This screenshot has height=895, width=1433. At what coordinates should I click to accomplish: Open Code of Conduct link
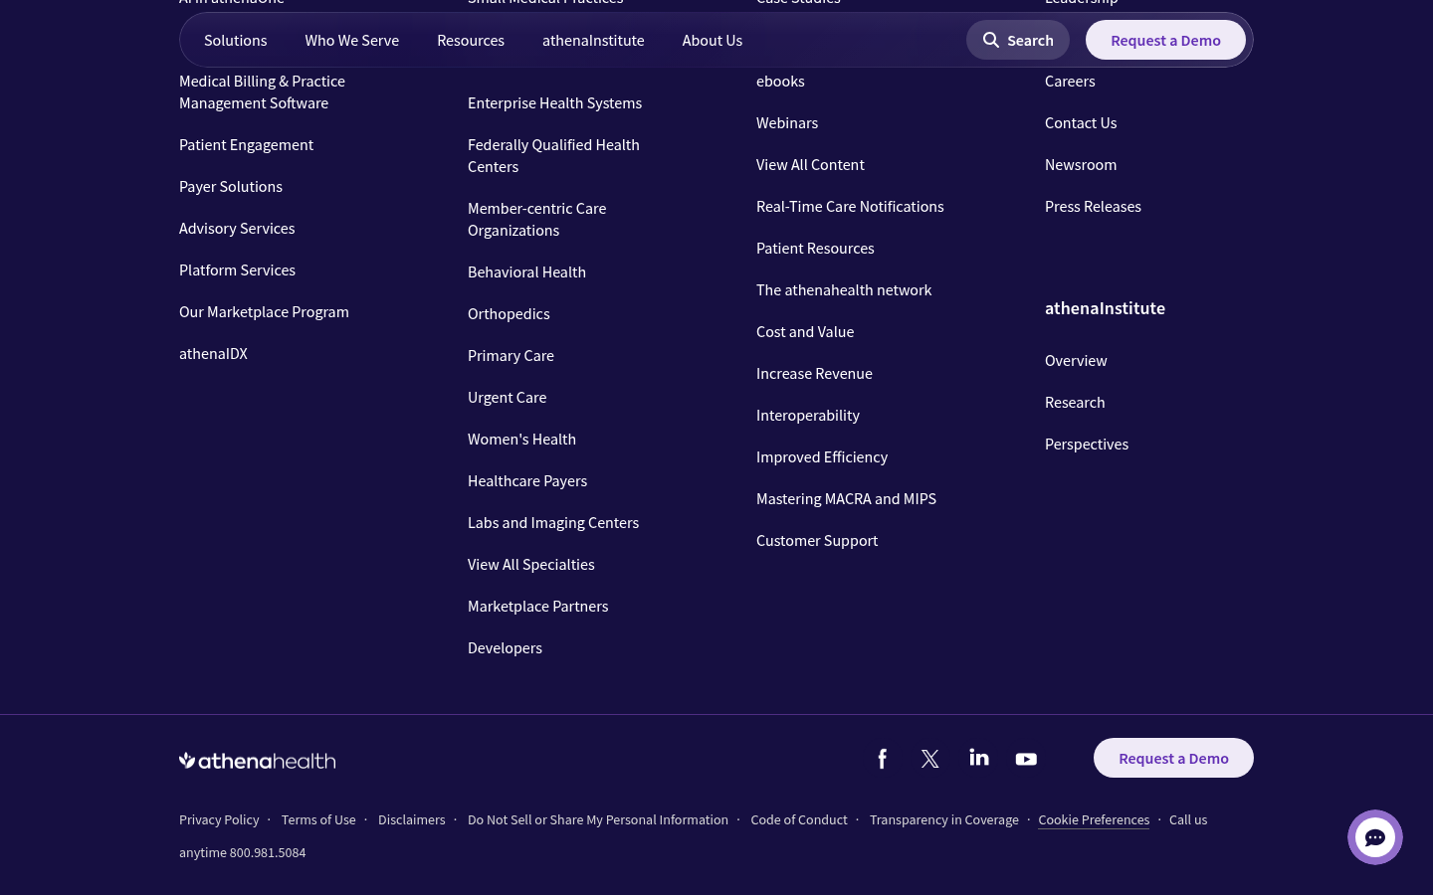pyautogui.click(x=799, y=819)
